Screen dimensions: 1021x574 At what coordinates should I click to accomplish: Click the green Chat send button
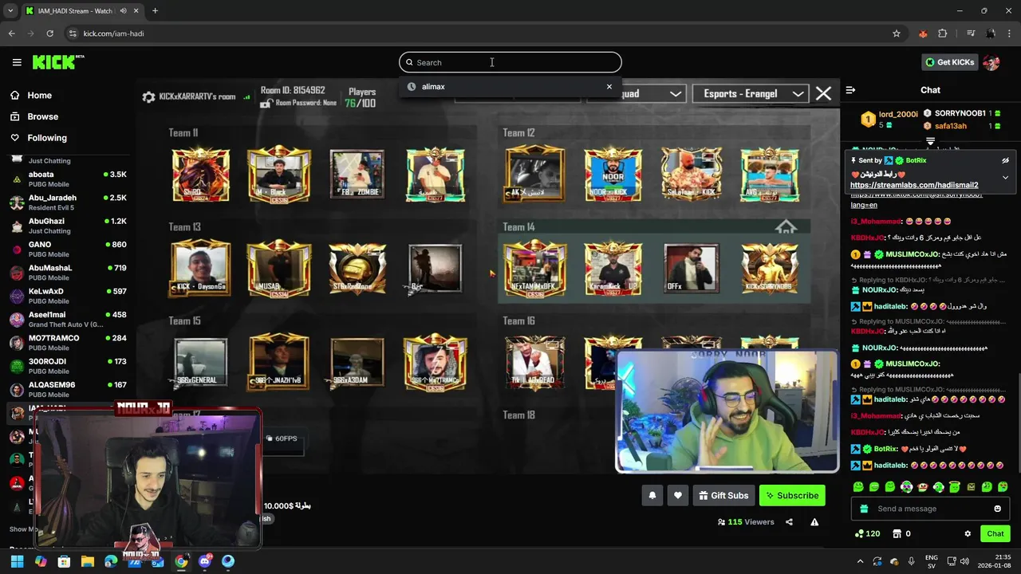click(995, 533)
